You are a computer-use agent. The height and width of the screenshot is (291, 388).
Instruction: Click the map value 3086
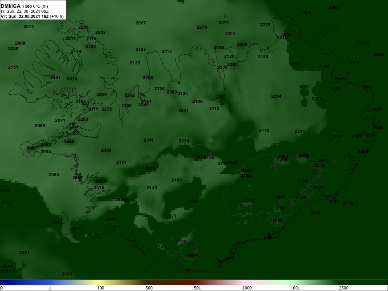click(379, 55)
